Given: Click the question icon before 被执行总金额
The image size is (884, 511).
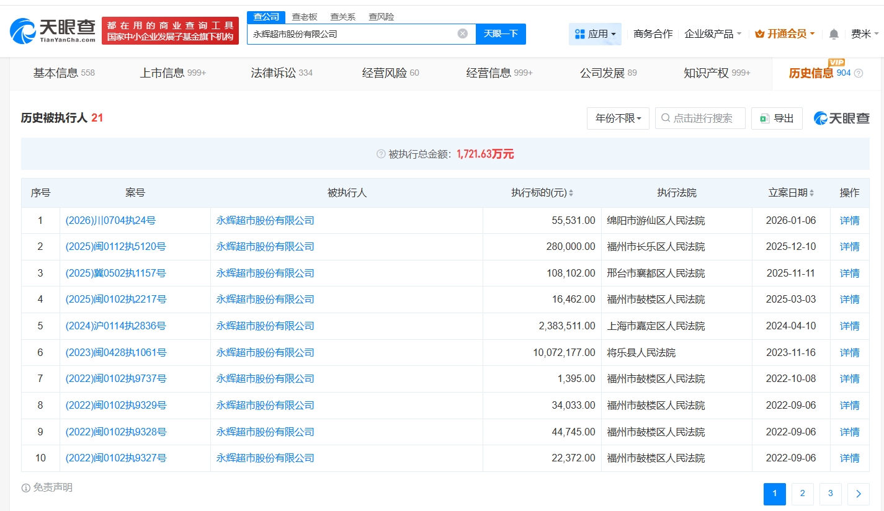Looking at the screenshot, I should click(381, 154).
